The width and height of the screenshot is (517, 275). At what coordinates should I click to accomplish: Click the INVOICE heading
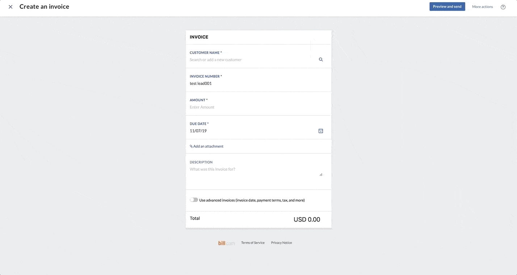point(199,37)
